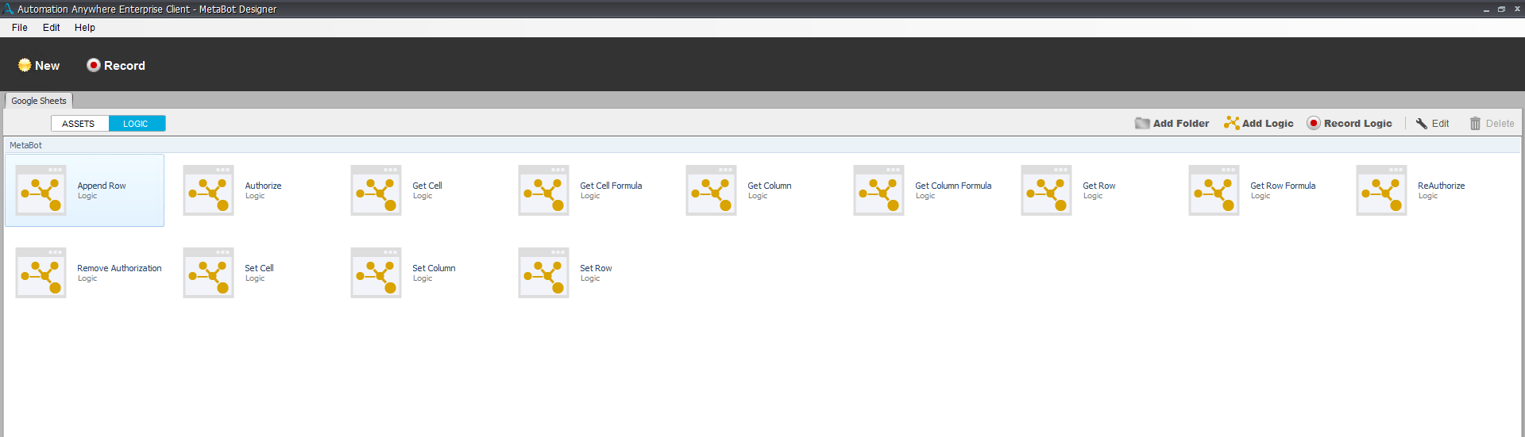This screenshot has width=1525, height=437.
Task: Close the MetaBot Designer window
Action: point(1516,10)
